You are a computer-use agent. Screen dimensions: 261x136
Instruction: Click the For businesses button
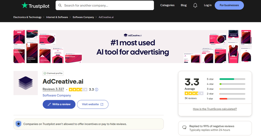(229, 5)
